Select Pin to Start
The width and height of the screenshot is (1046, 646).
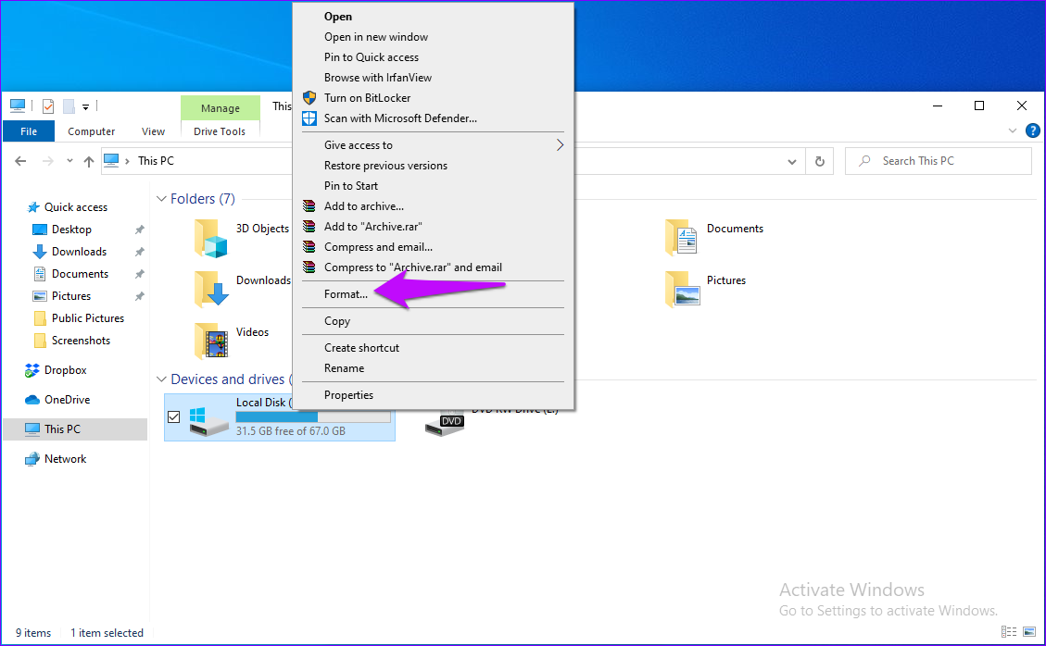(x=351, y=185)
